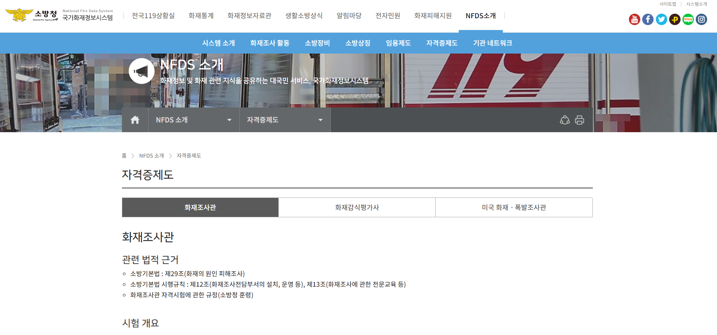Open 전자민원 menu
Screen dimensions: 717x335
click(388, 16)
